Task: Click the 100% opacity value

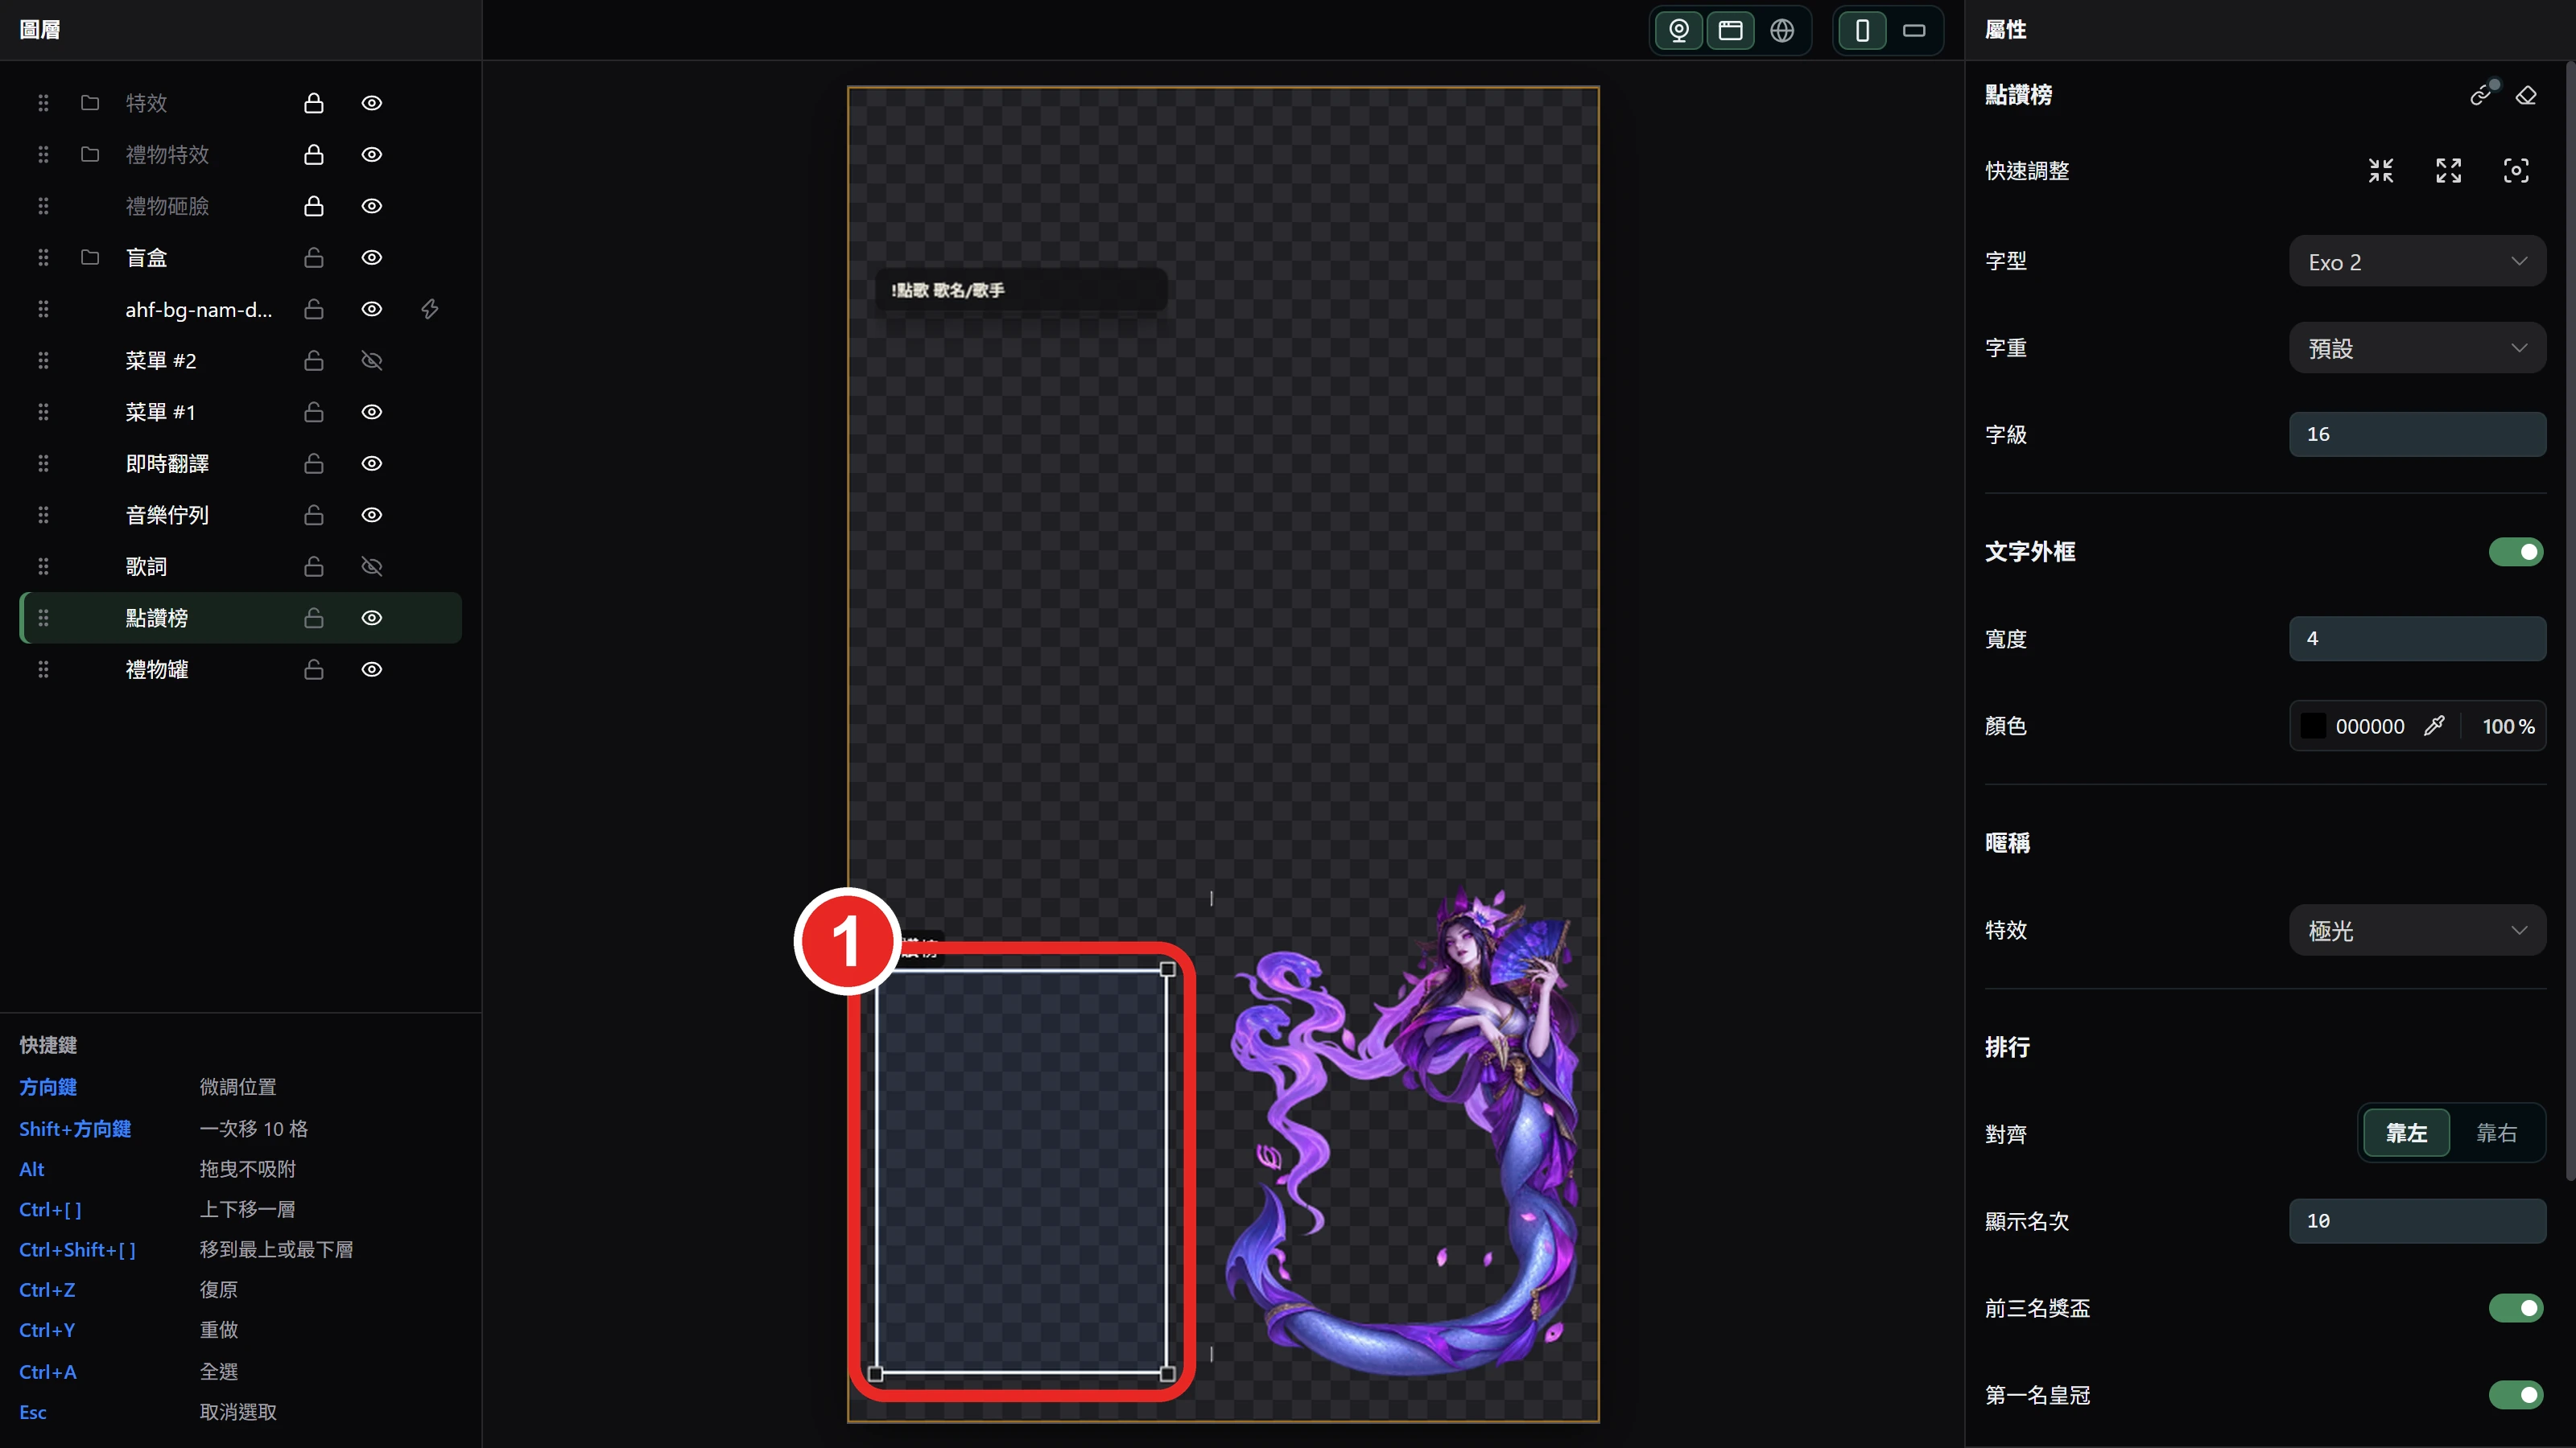Action: click(x=2508, y=726)
